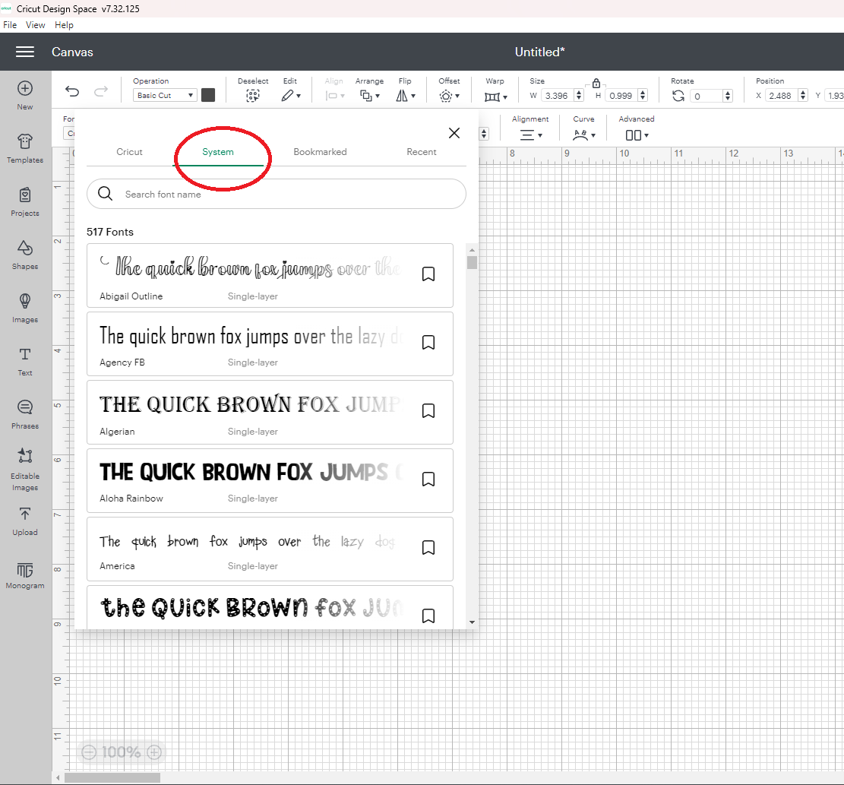Expand the Flip dropdown
This screenshot has height=785, width=844.
coord(406,96)
